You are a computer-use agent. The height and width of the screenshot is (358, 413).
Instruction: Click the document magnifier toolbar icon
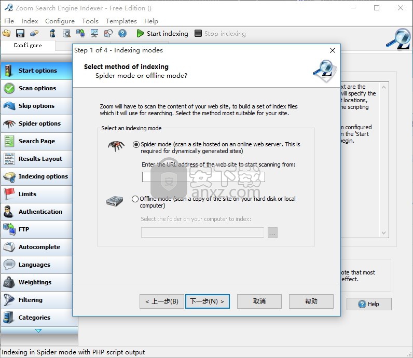pyautogui.click(x=66, y=33)
